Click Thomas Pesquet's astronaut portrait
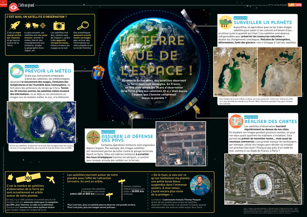Image resolution: width=307 pixels, height=217 pixels. [200, 185]
